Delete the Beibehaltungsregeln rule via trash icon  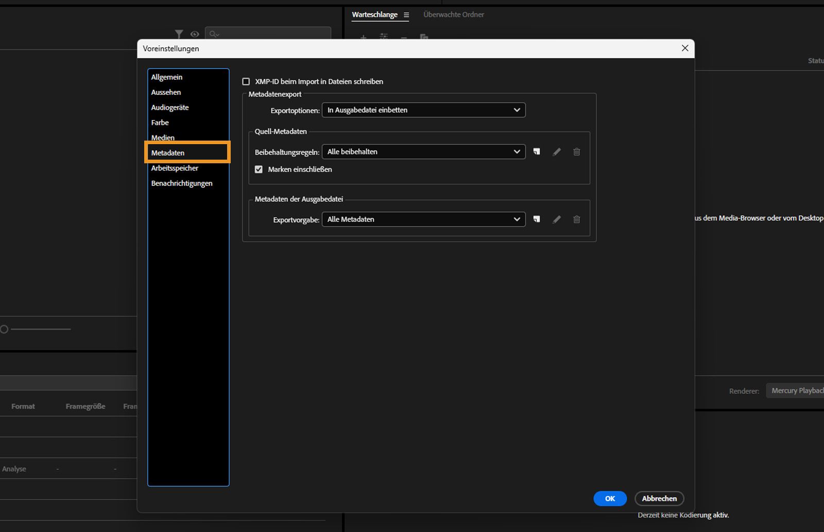(577, 152)
